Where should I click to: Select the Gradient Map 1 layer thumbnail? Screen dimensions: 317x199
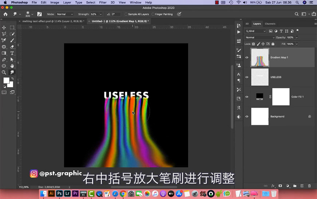260,57
